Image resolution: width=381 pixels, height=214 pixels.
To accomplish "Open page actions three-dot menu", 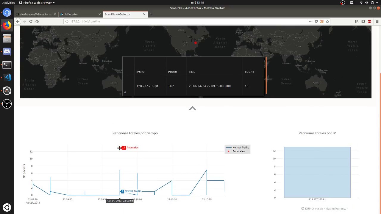I will [x=311, y=21].
